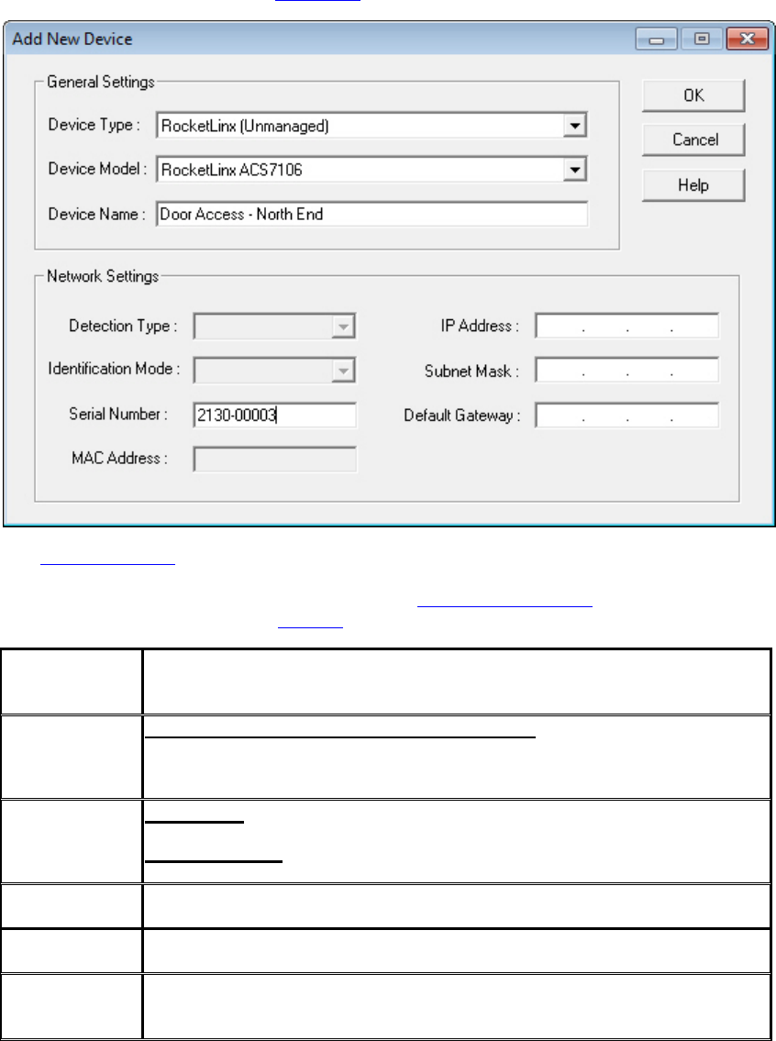Screen dimensions: 776x1041
Task: Click the MAC Address field
Action: tap(275, 460)
